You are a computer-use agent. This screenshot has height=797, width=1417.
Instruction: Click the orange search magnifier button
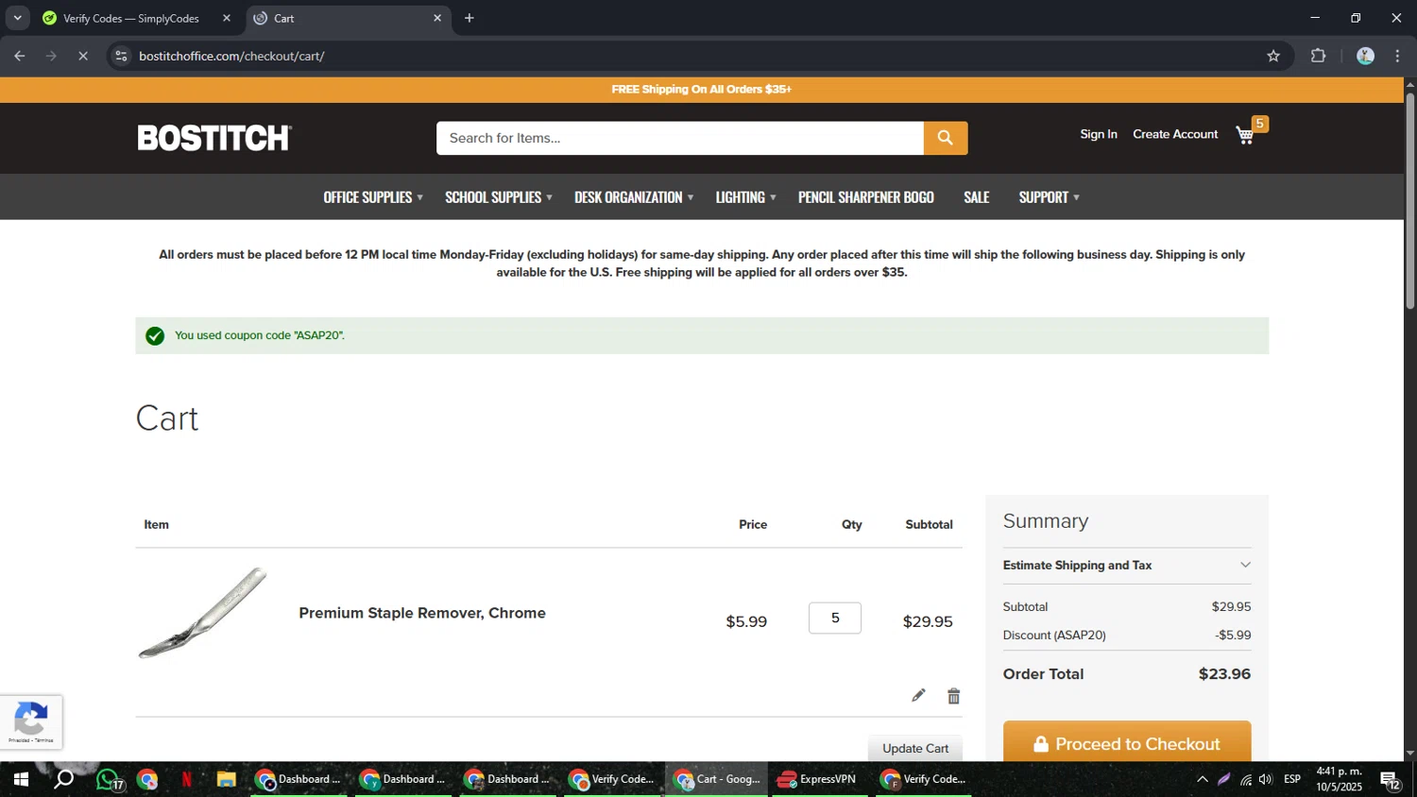pos(945,138)
